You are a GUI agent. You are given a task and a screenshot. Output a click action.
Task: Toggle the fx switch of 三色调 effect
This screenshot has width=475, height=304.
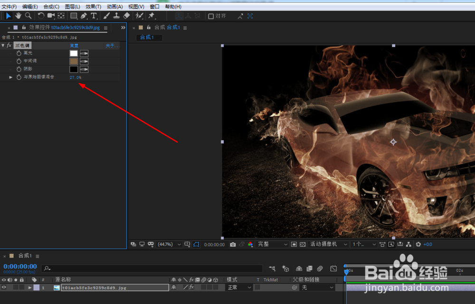[9, 46]
